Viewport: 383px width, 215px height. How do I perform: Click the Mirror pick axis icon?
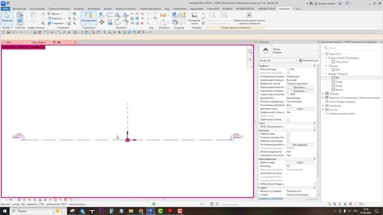pos(117,15)
